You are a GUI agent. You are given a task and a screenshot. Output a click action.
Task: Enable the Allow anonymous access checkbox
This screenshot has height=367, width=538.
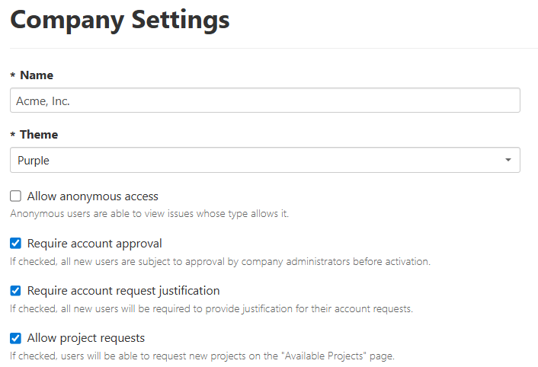tap(15, 196)
